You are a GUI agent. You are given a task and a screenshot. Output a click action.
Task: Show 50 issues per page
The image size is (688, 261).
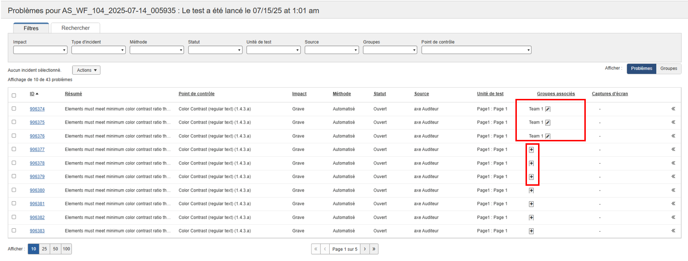(x=55, y=249)
